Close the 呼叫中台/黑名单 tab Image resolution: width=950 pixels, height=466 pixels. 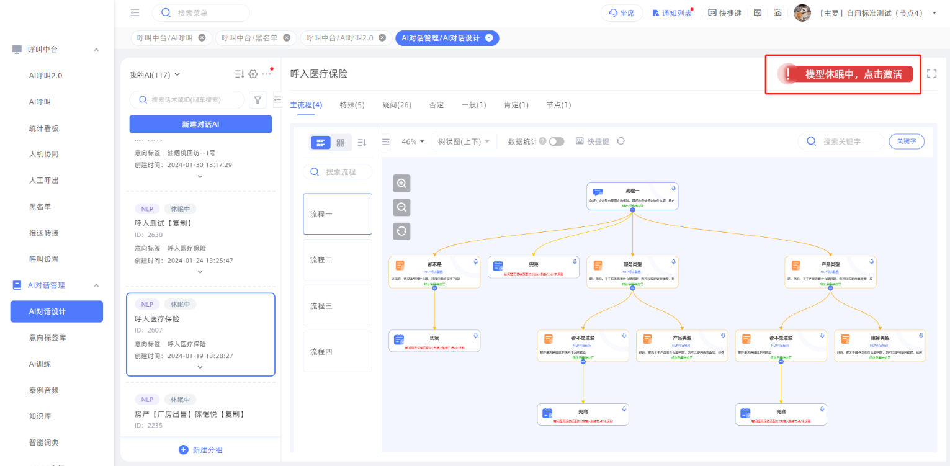[x=287, y=38]
